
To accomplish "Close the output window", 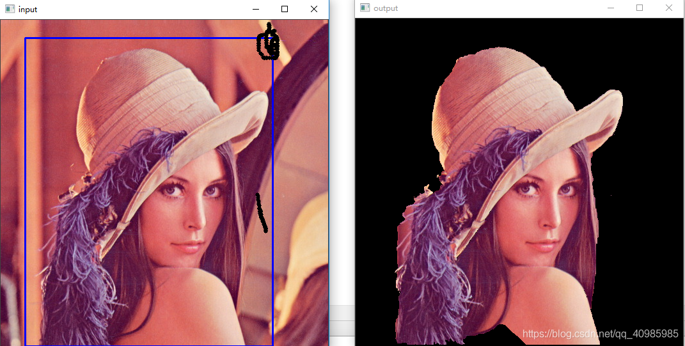I will coord(669,8).
